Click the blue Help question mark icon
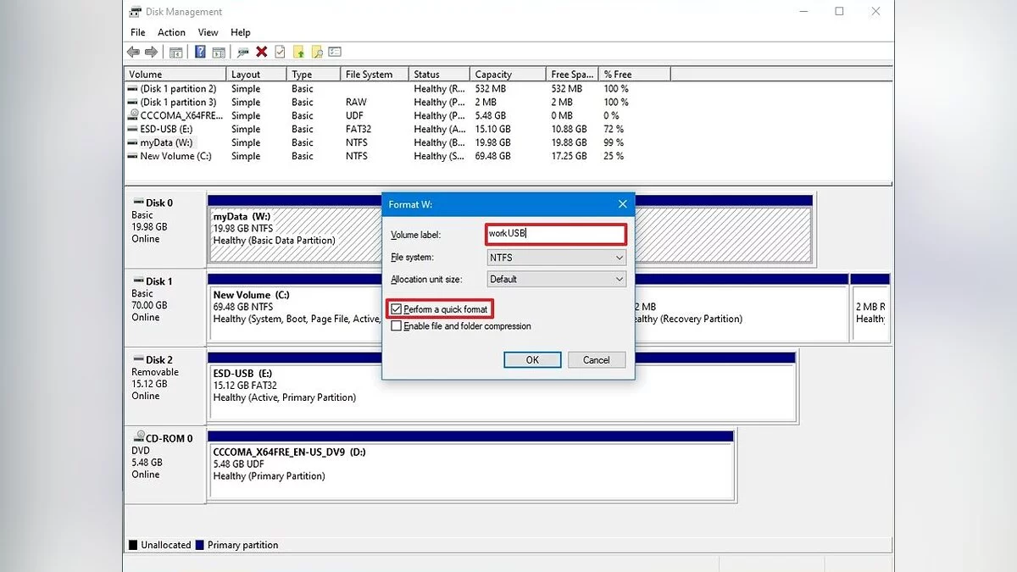Image resolution: width=1017 pixels, height=572 pixels. point(200,53)
